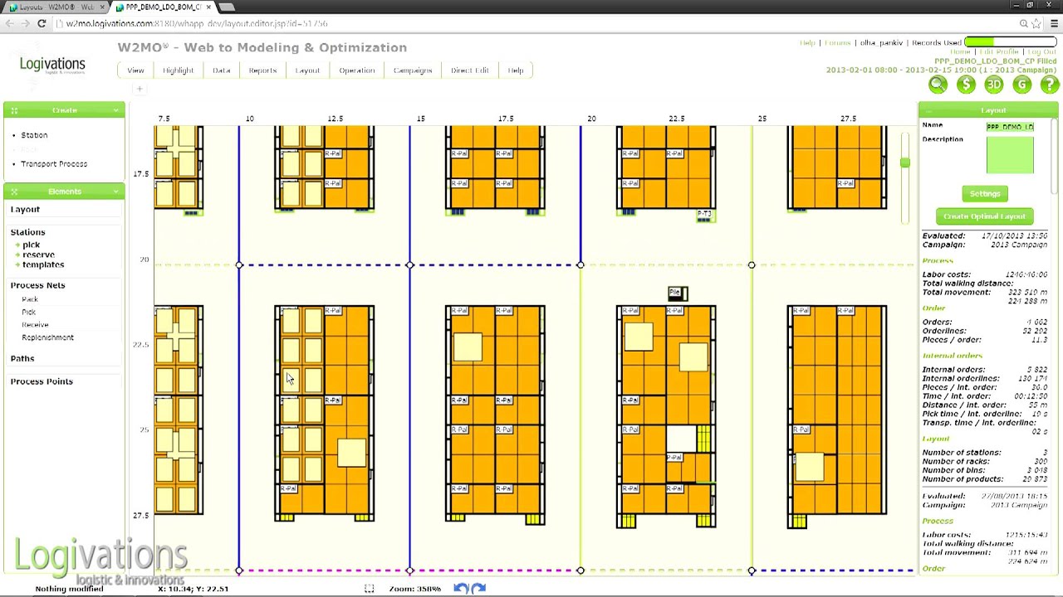
Task: Click the Create panel move icon
Action: click(x=14, y=110)
